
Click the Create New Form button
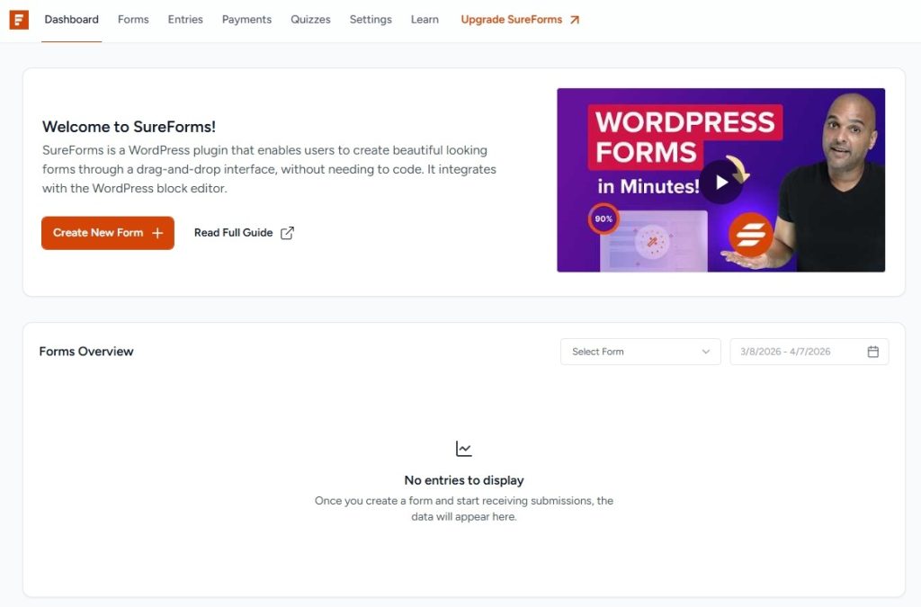click(x=108, y=233)
